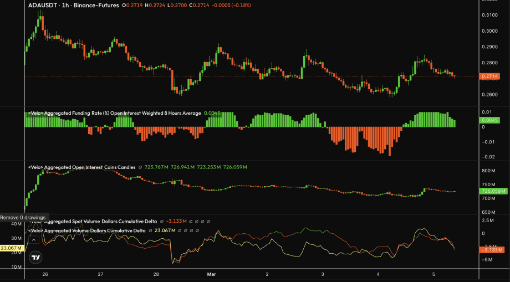Click the TradingView logo icon

(x=35, y=257)
